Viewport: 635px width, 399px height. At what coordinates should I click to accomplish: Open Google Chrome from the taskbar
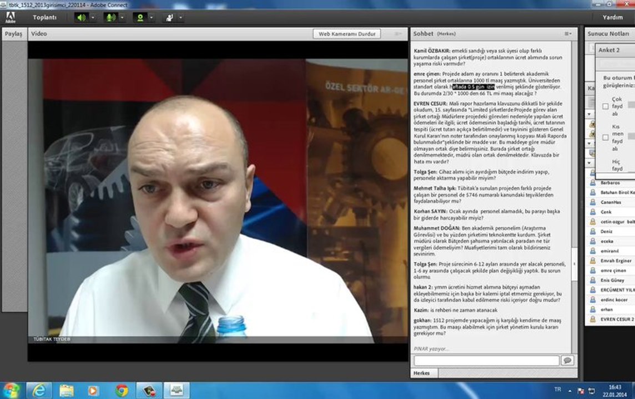click(x=122, y=390)
